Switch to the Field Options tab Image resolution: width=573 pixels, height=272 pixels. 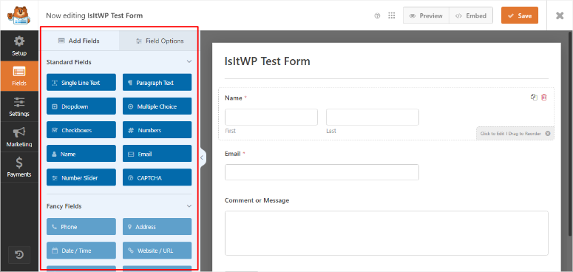coord(159,41)
